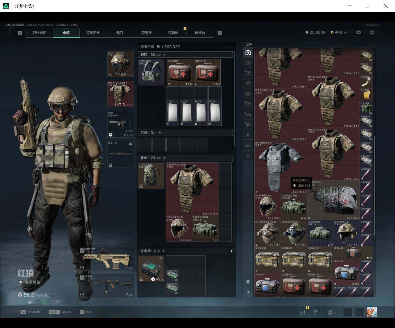Open the player avatar in the bottom bar

[372, 312]
